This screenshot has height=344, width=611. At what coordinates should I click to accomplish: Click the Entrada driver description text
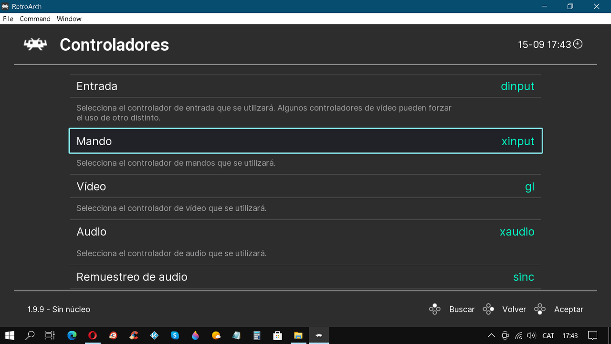pyautogui.click(x=264, y=113)
